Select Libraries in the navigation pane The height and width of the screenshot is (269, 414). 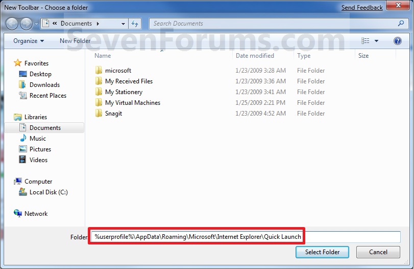coord(36,117)
